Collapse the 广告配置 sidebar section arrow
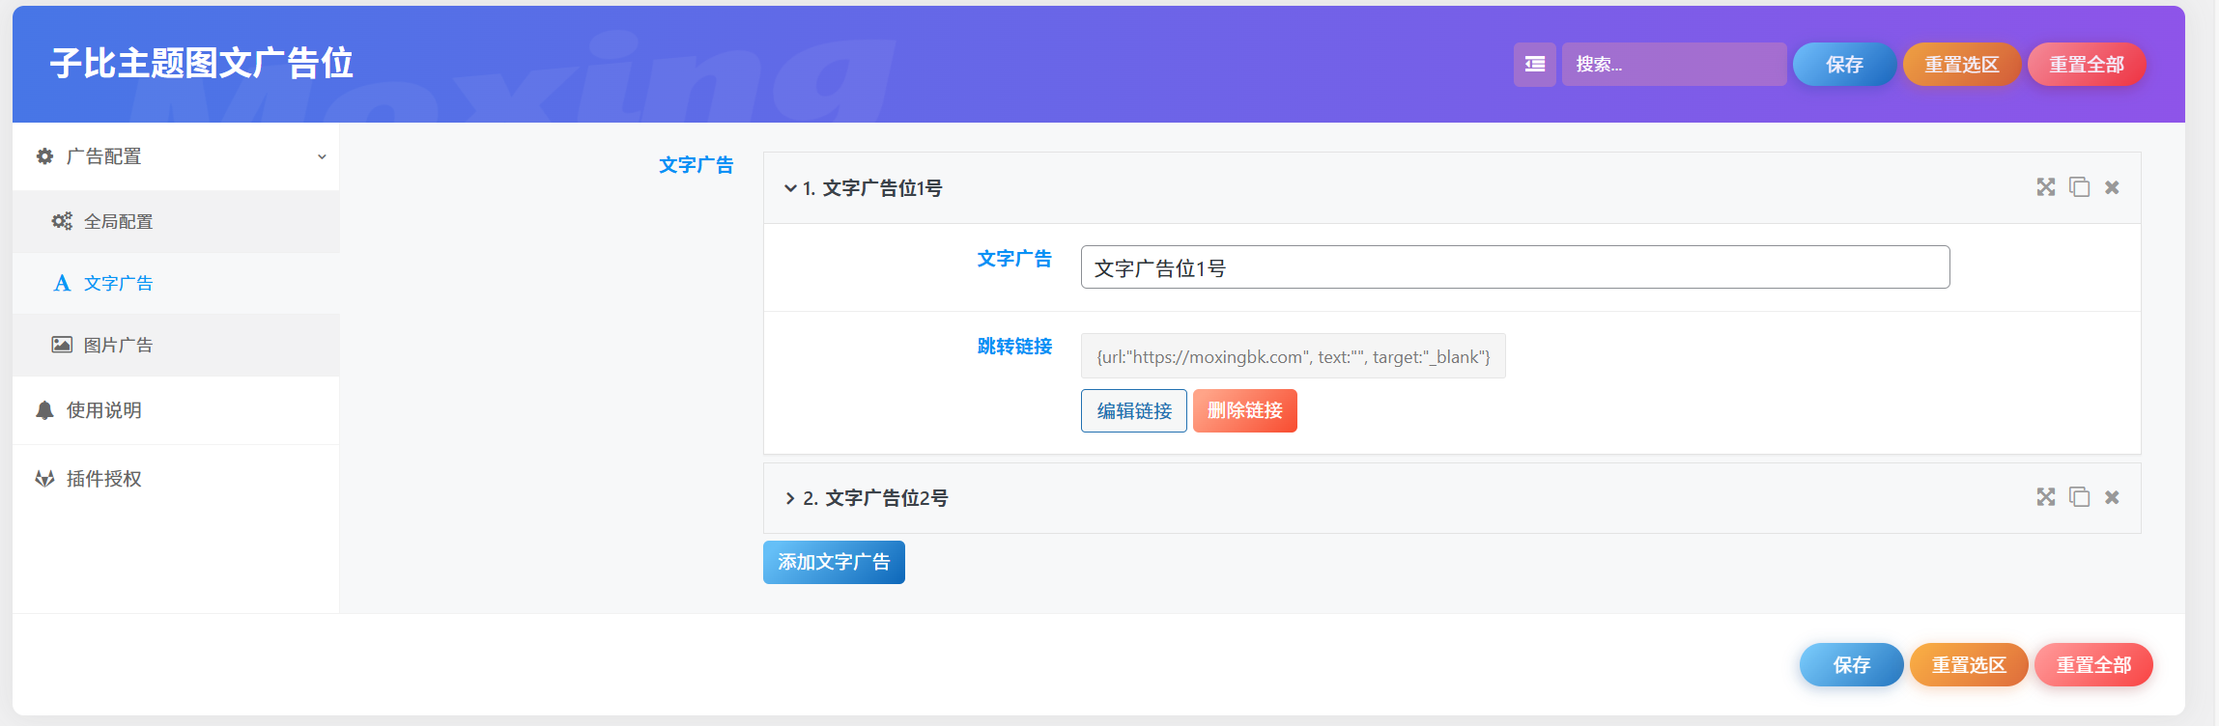Viewport: 2219px width, 726px height. point(322,156)
